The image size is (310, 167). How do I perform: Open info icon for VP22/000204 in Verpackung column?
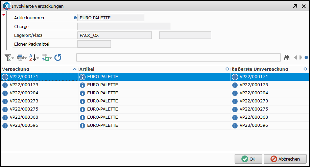(x=5, y=93)
